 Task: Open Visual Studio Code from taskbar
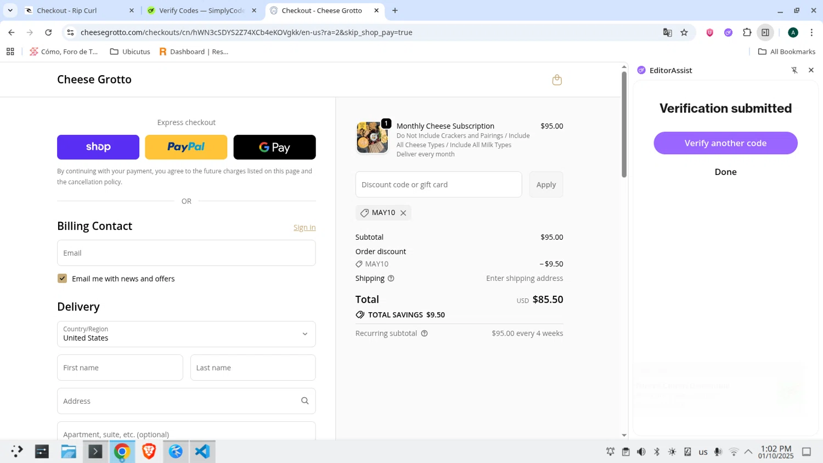click(202, 451)
